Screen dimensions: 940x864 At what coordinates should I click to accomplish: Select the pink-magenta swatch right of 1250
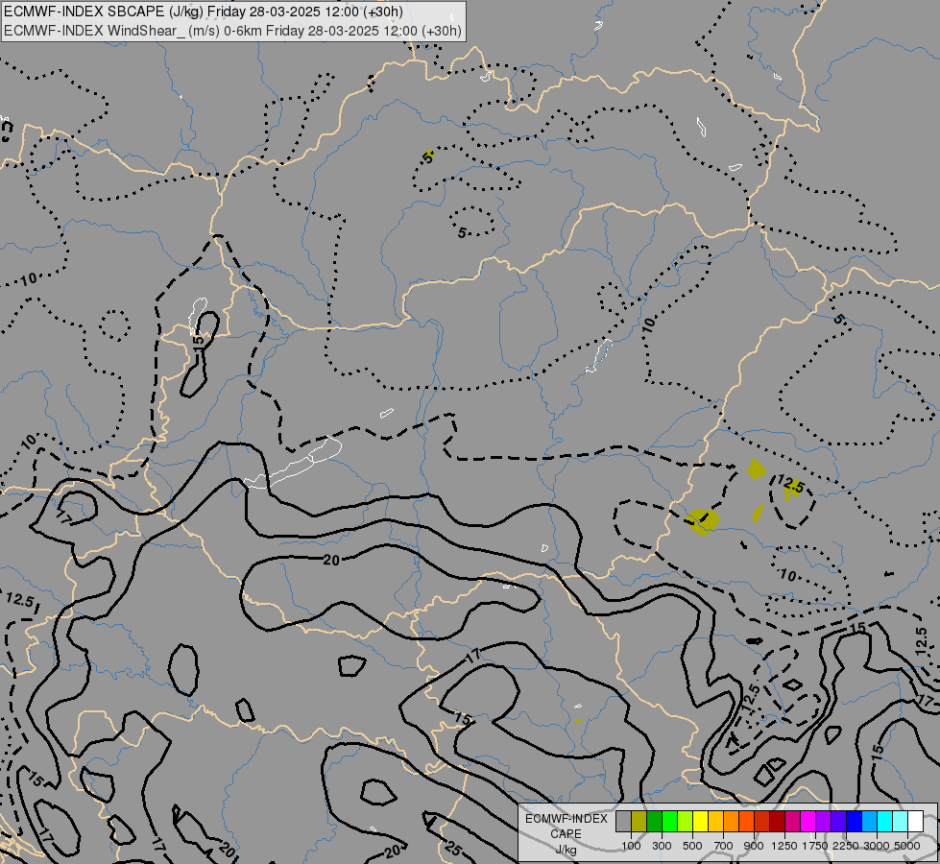(x=792, y=822)
